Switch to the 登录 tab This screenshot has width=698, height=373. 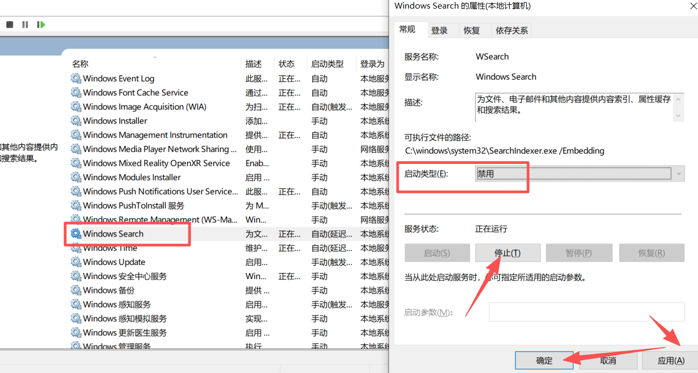click(439, 31)
